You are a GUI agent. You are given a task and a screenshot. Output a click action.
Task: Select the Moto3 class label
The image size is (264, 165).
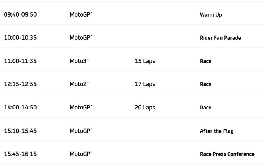[79, 61]
